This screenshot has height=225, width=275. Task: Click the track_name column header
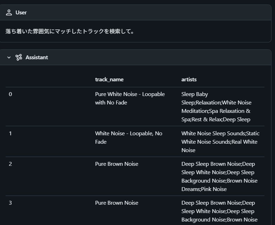(x=109, y=80)
